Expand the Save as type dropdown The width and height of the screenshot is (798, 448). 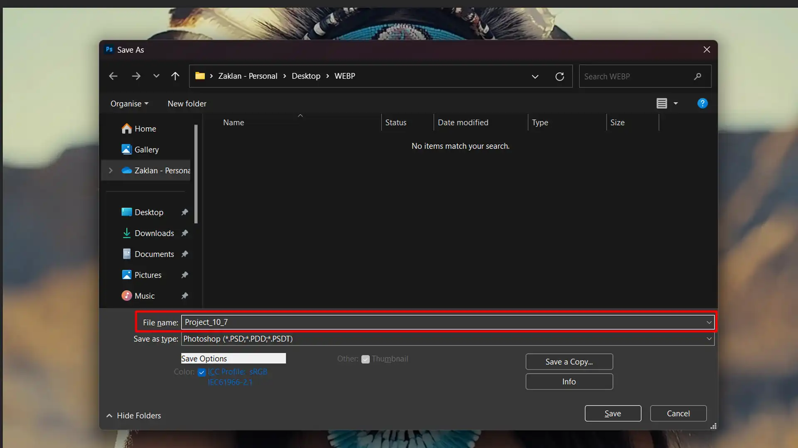[x=709, y=338]
